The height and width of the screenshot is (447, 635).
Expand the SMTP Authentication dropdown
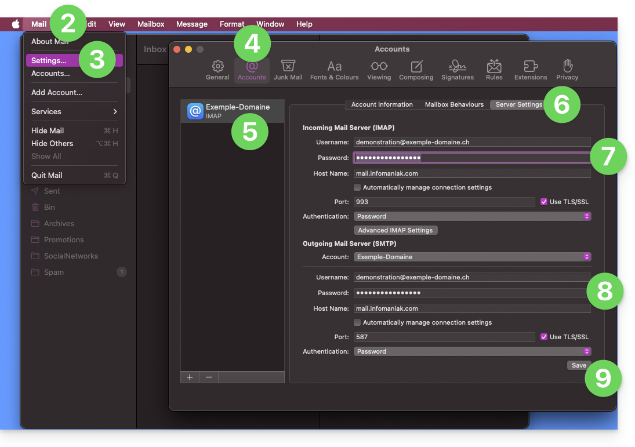(472, 351)
